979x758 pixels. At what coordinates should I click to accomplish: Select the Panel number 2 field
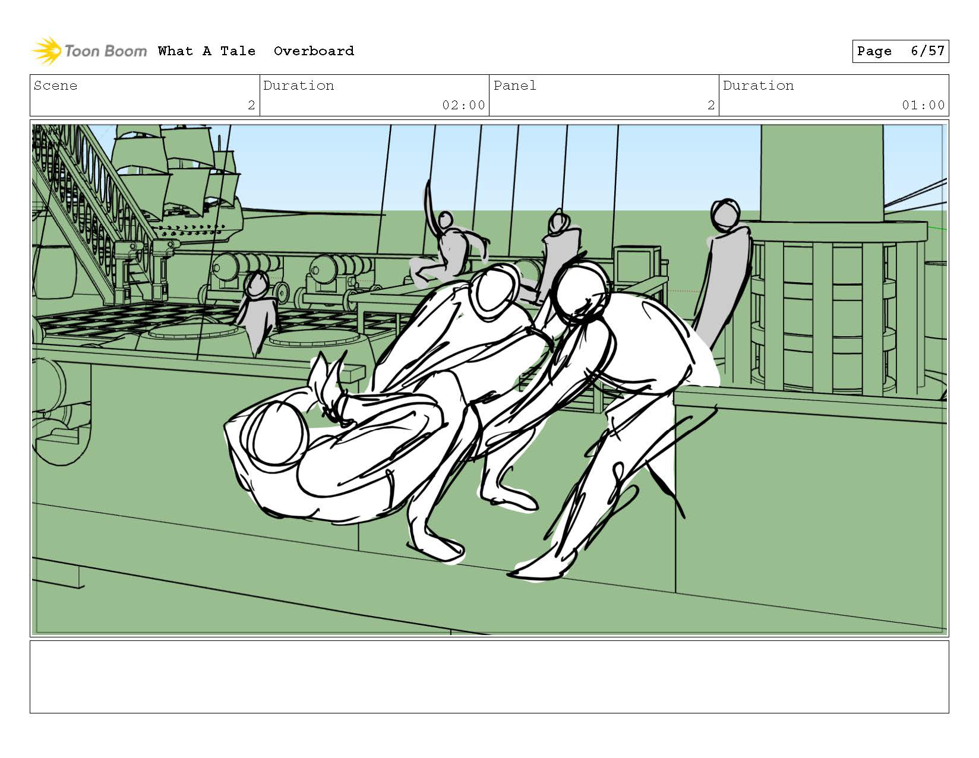pyautogui.click(x=604, y=95)
